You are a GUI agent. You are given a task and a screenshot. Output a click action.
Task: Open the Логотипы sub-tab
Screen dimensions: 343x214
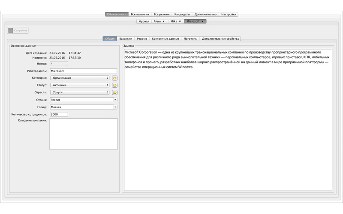[190, 39]
